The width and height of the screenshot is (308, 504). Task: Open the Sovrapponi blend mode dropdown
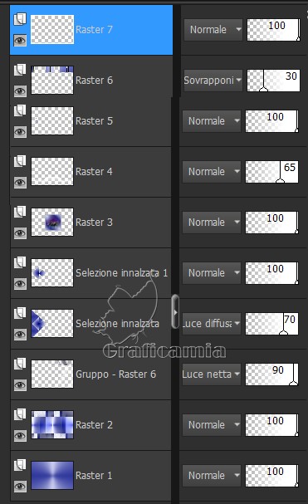pyautogui.click(x=213, y=80)
